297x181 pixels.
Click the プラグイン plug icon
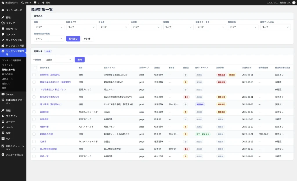pyautogui.click(x=3, y=116)
